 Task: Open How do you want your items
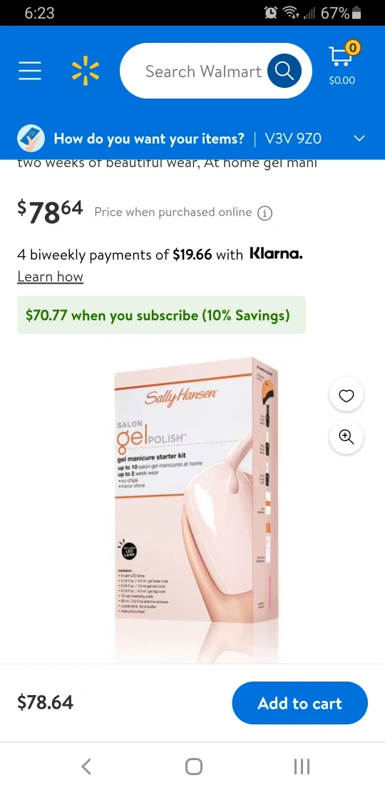[149, 138]
